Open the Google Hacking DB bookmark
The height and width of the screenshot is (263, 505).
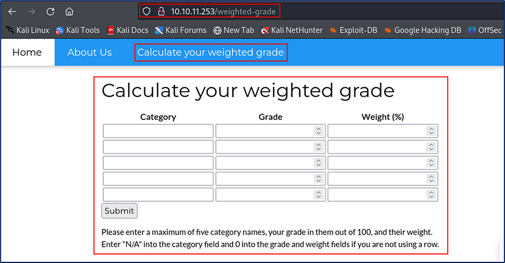[422, 30]
